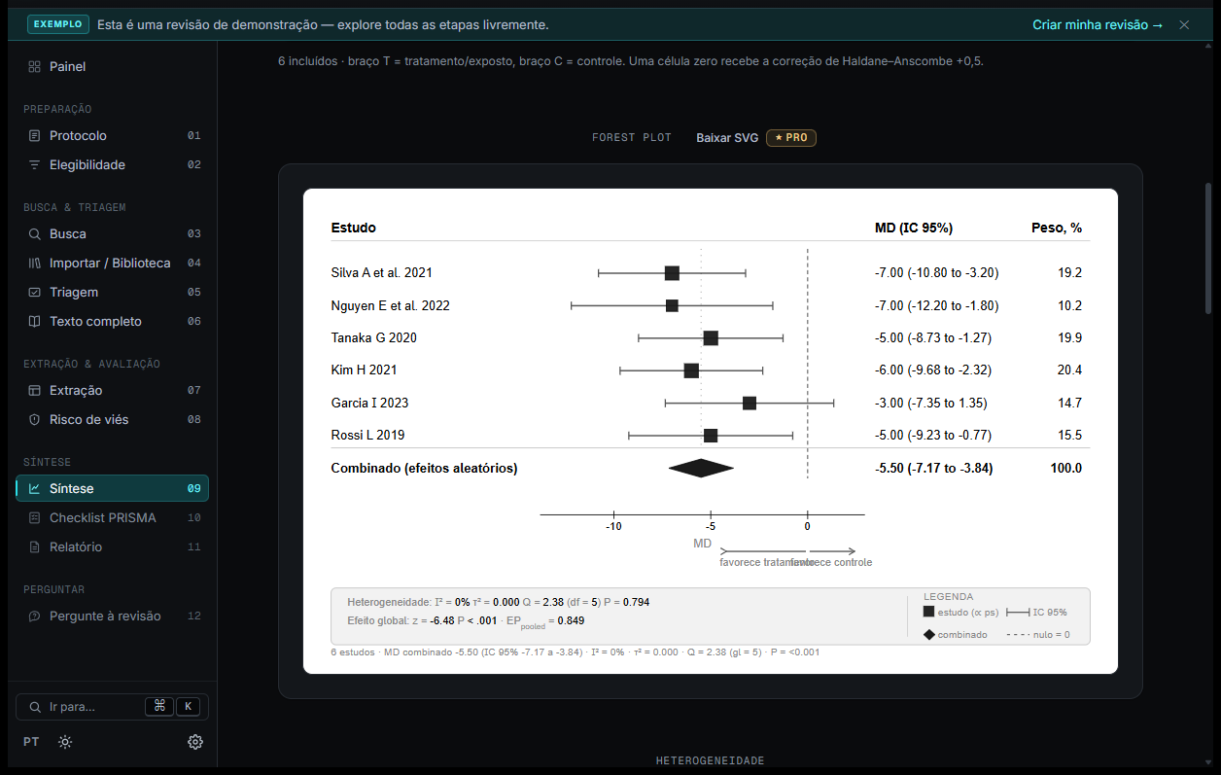Image resolution: width=1221 pixels, height=775 pixels.
Task: Open Texto completo step 06
Action: point(112,322)
